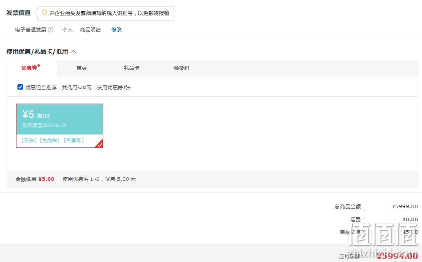422x262 pixels.
Task: Click 使用优惠券 1 张，优惠 5.00 元 summary
Action: pos(99,179)
